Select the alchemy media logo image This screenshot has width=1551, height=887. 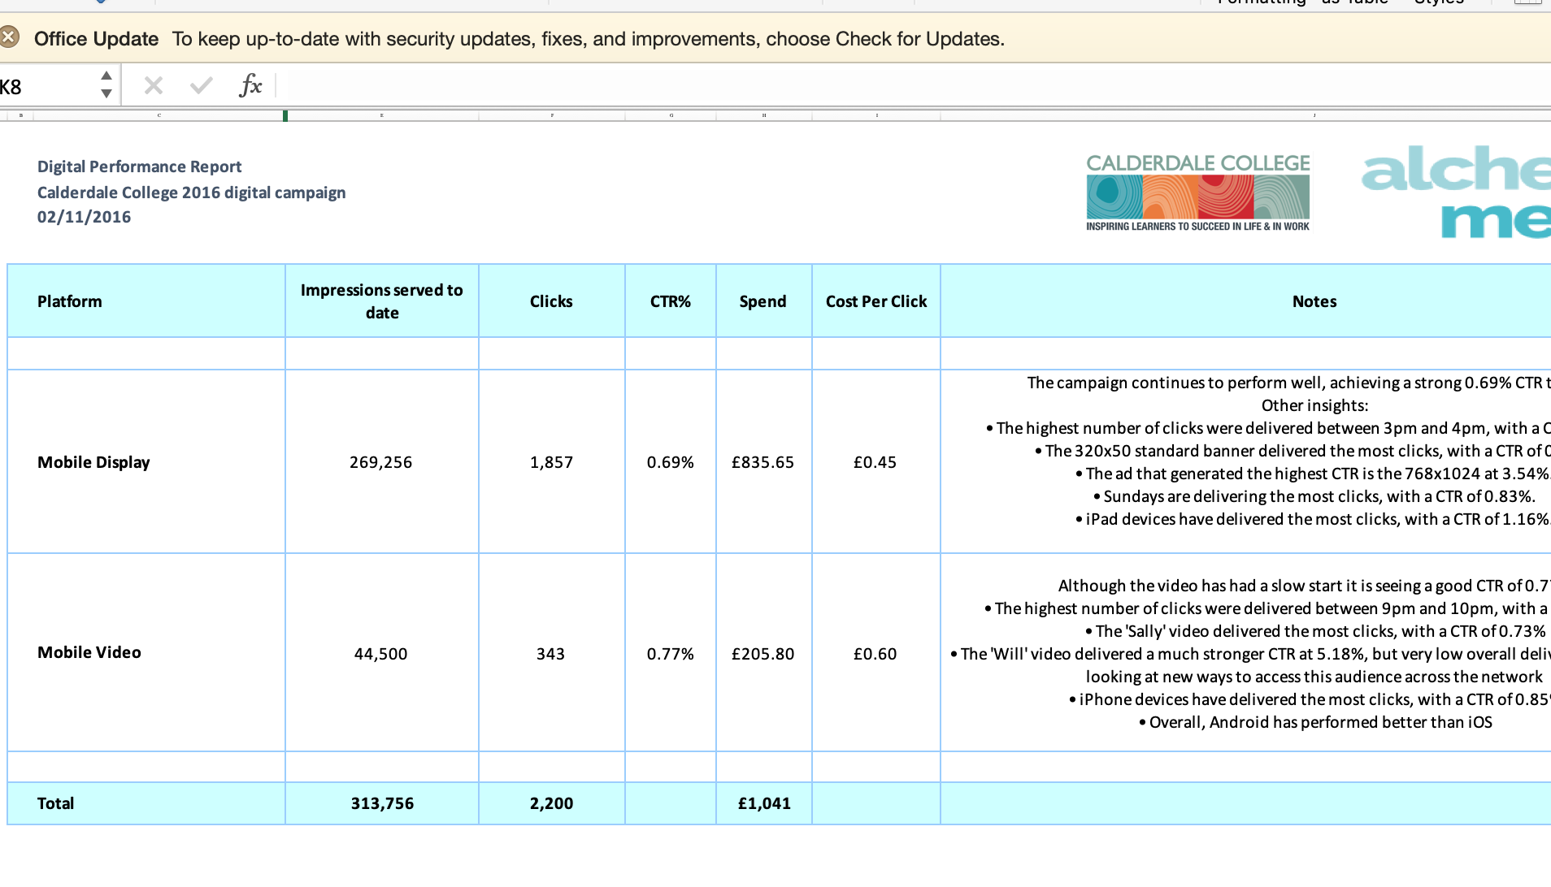(1456, 192)
